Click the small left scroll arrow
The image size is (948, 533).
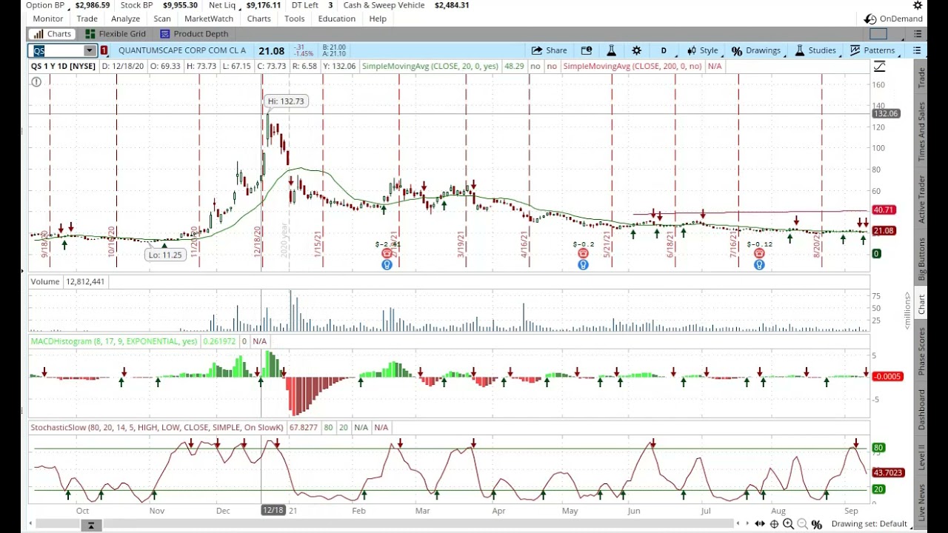(737, 524)
